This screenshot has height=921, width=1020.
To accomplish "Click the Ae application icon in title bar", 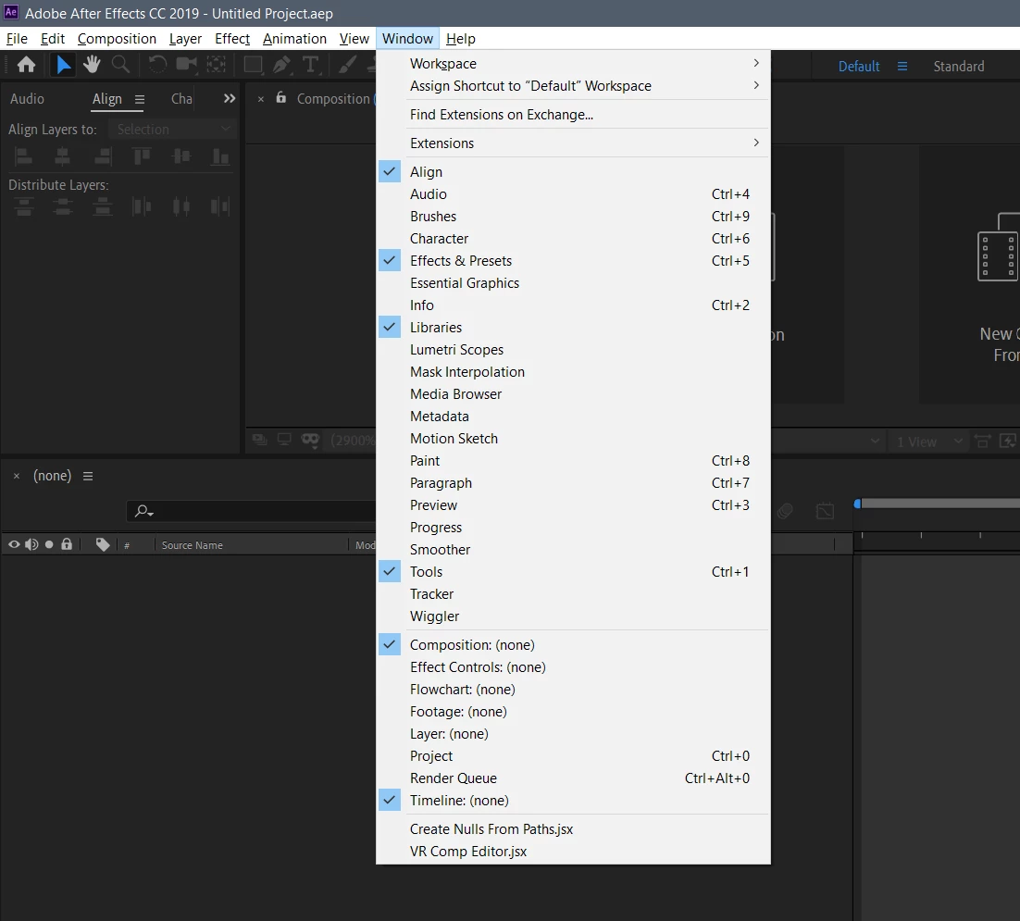I will [x=11, y=12].
